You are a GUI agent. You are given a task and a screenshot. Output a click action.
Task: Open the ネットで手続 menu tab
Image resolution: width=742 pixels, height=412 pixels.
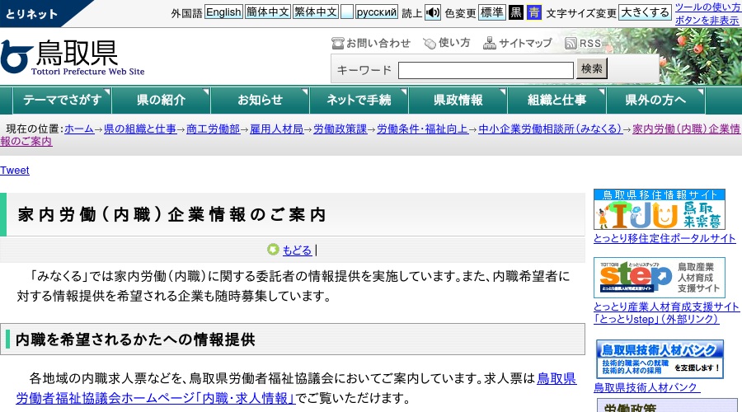point(359,101)
